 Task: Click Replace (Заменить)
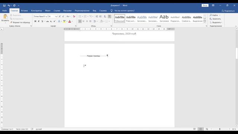click(x=215, y=19)
